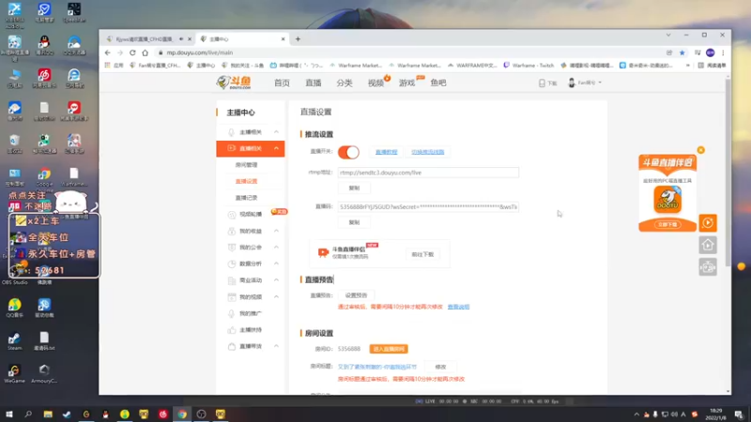
Task: Select 房间管理 in the sidebar
Action: point(246,165)
